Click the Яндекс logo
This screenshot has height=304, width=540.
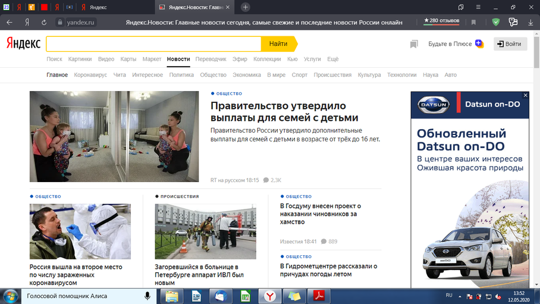(23, 43)
